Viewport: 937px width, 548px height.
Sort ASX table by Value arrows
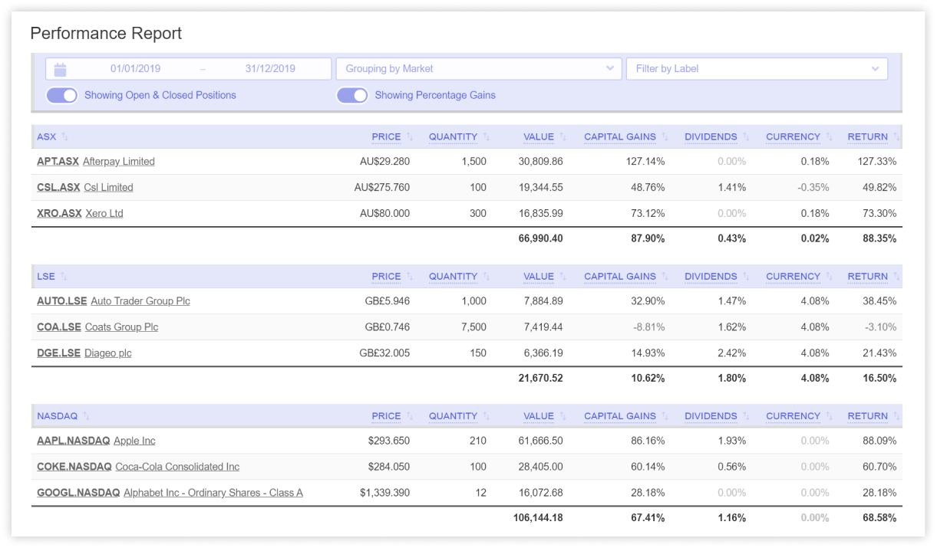pos(563,137)
